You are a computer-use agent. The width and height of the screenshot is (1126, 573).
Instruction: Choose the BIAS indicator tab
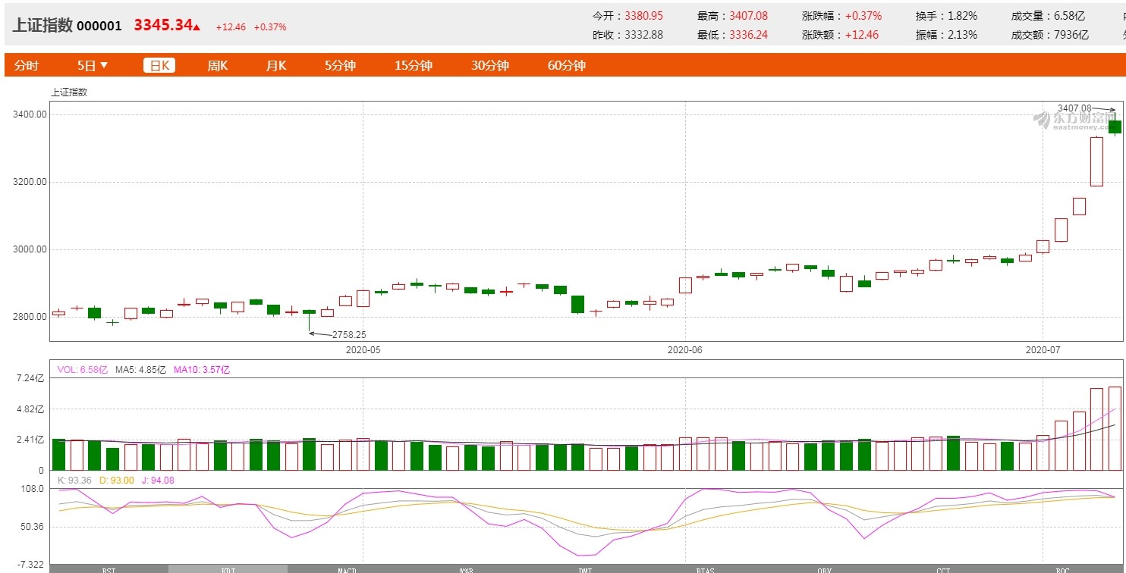tap(705, 568)
